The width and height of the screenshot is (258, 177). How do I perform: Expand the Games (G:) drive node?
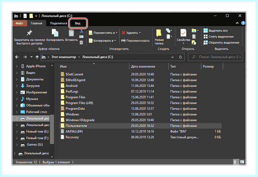17,145
